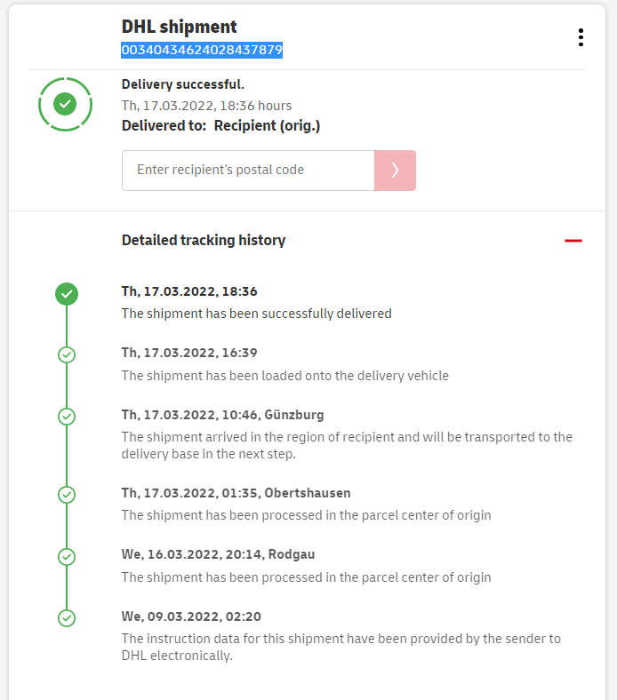Click the timeline checkmark for Günzburg event
Screen dimensions: 617x700
[x=67, y=416]
